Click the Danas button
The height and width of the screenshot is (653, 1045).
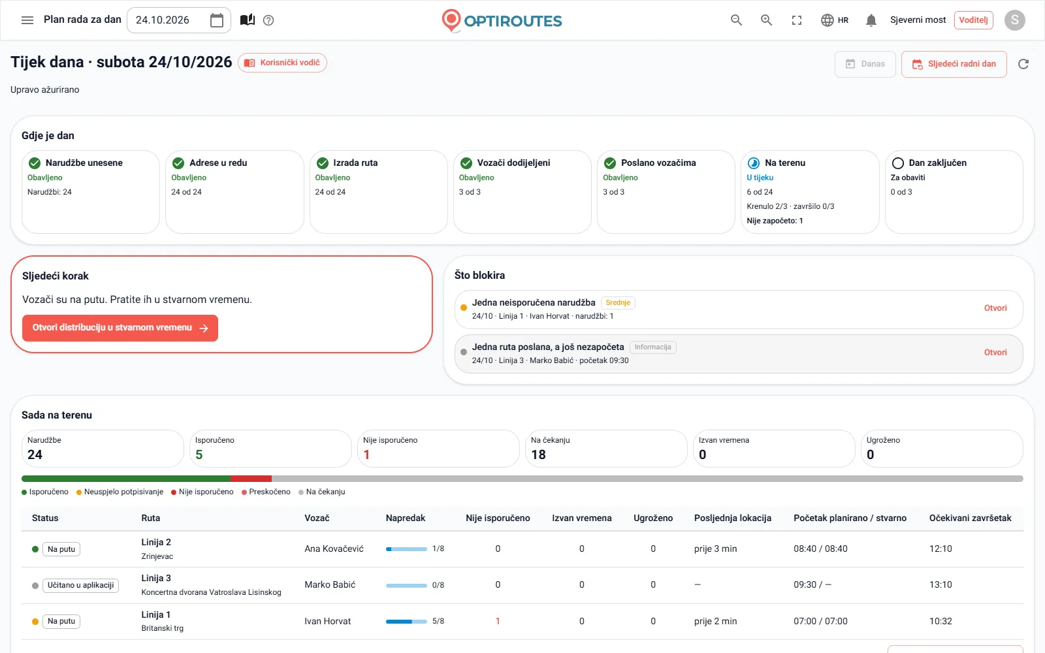[x=865, y=64]
